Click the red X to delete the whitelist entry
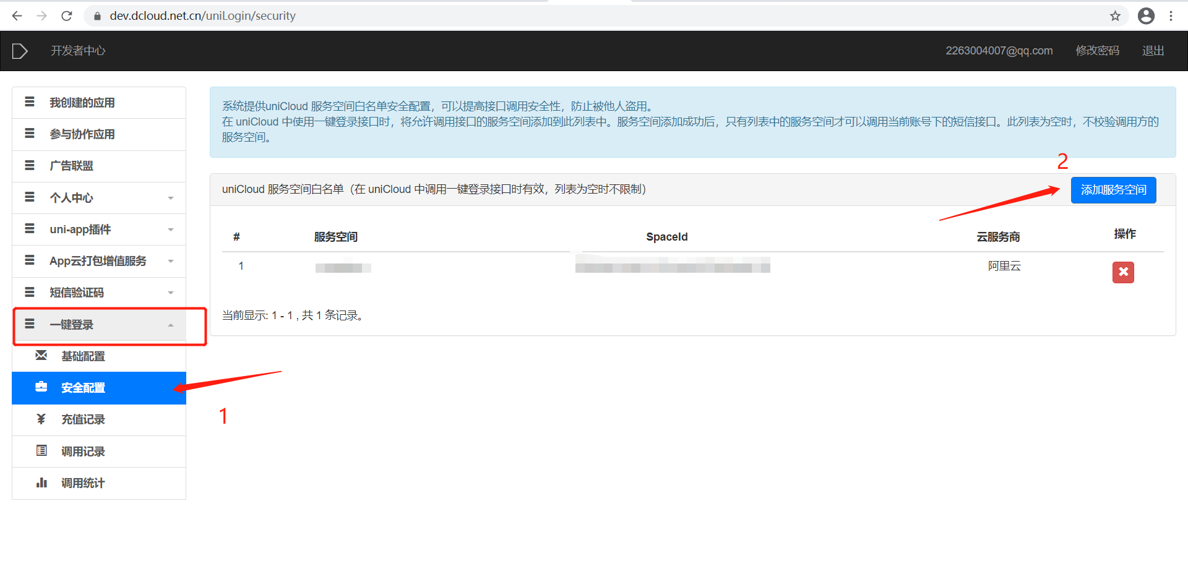This screenshot has width=1188, height=561. (1123, 272)
